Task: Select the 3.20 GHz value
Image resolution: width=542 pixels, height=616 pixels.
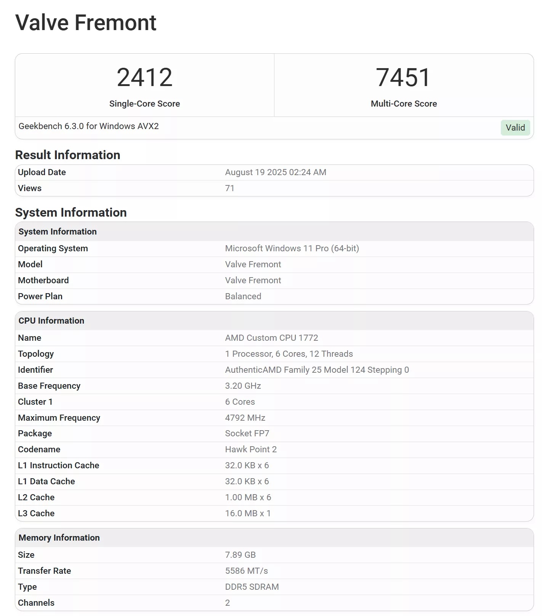Action: 243,386
